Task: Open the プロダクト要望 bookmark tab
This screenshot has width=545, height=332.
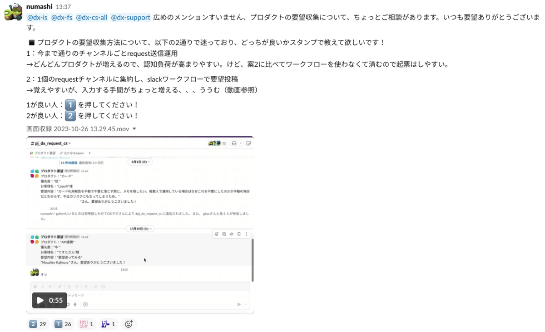Action: click(x=45, y=153)
